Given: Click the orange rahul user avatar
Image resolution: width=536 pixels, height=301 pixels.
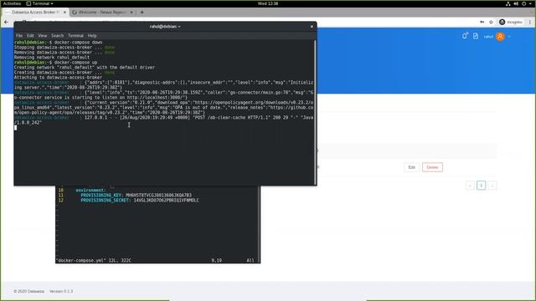Looking at the screenshot, I should (x=500, y=37).
